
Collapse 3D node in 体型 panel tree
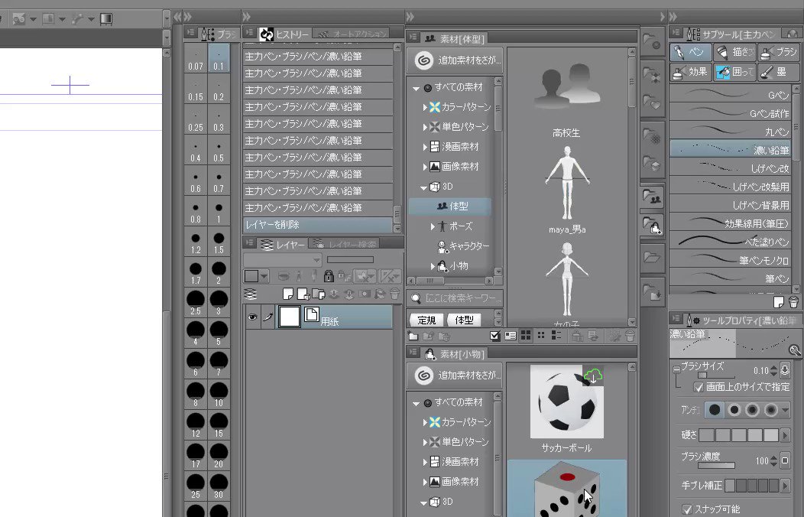[423, 187]
